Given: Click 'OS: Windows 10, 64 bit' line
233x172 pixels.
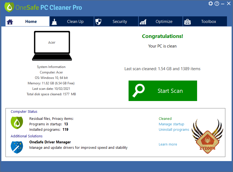Looking at the screenshot, I should (51, 78).
